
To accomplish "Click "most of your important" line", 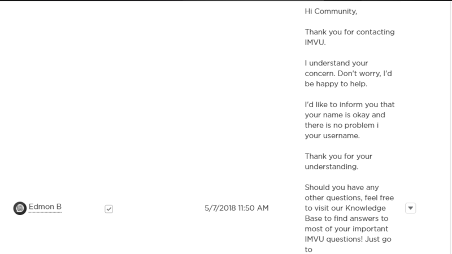I will coord(345,227).
